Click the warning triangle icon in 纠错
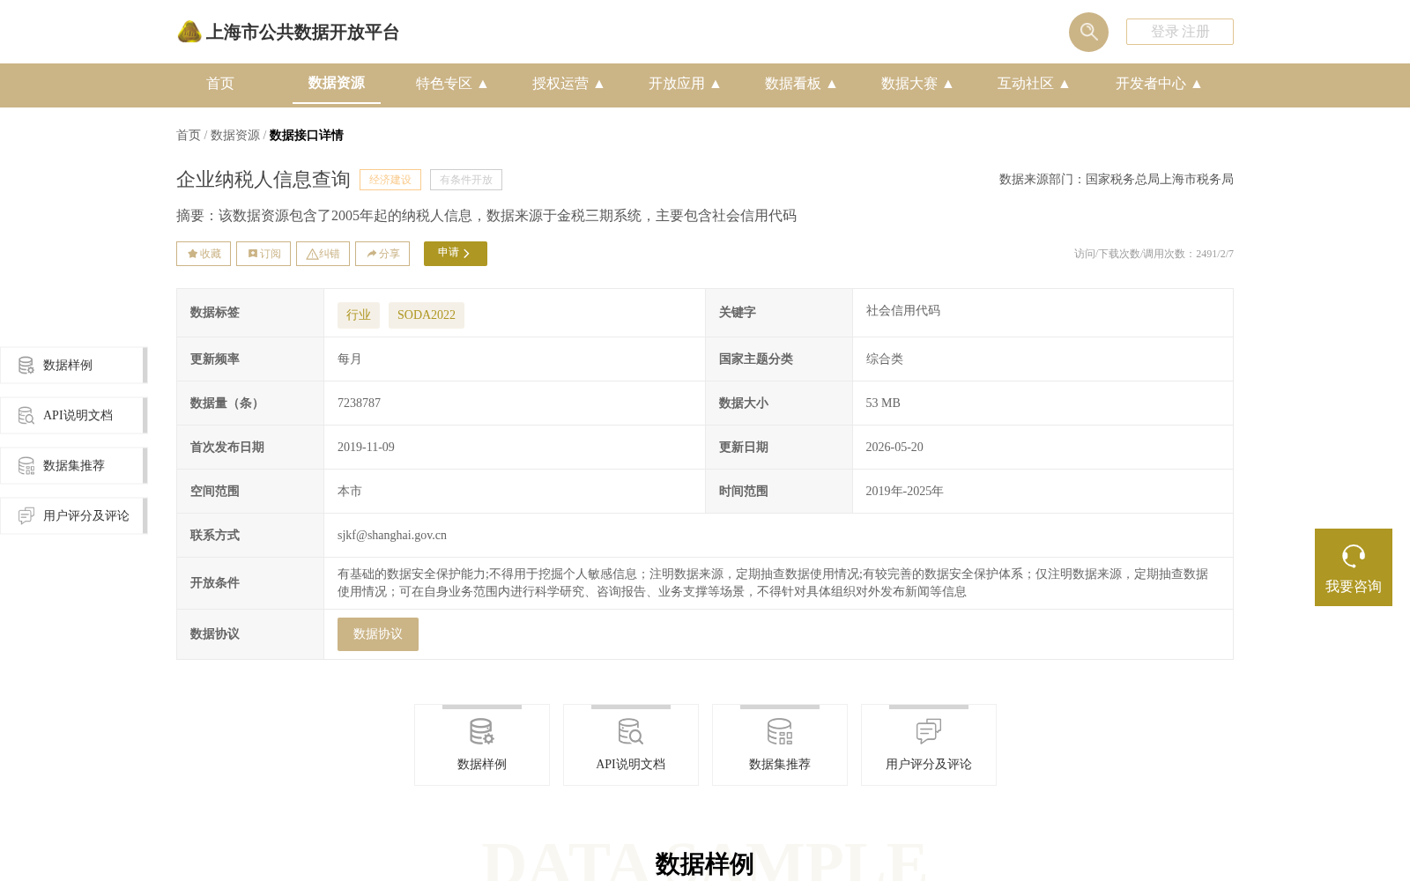Image resolution: width=1410 pixels, height=881 pixels. click(x=312, y=254)
